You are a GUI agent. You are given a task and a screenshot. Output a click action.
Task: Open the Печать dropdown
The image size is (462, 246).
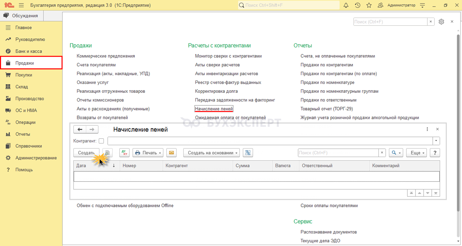point(148,153)
